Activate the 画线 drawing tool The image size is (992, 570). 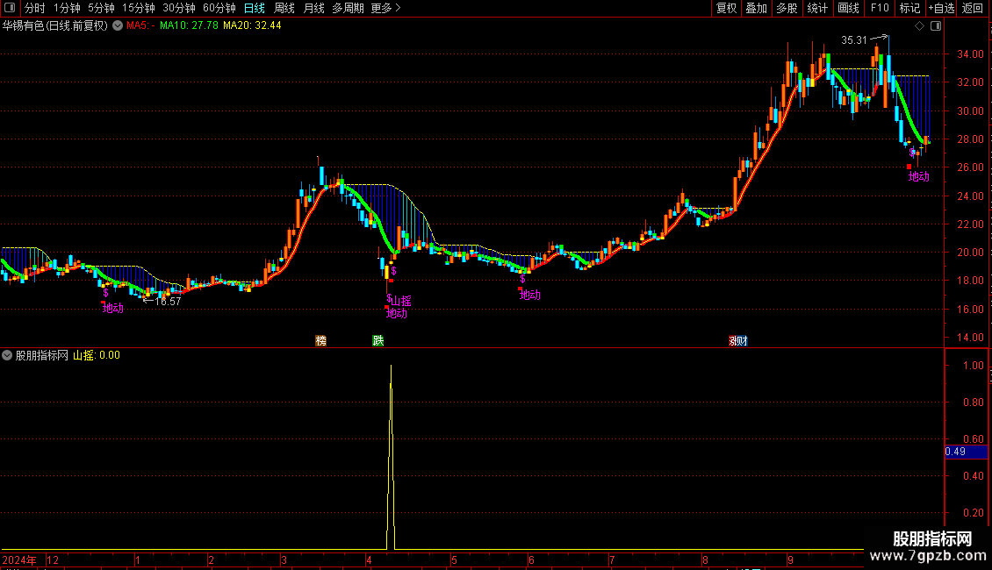point(848,8)
